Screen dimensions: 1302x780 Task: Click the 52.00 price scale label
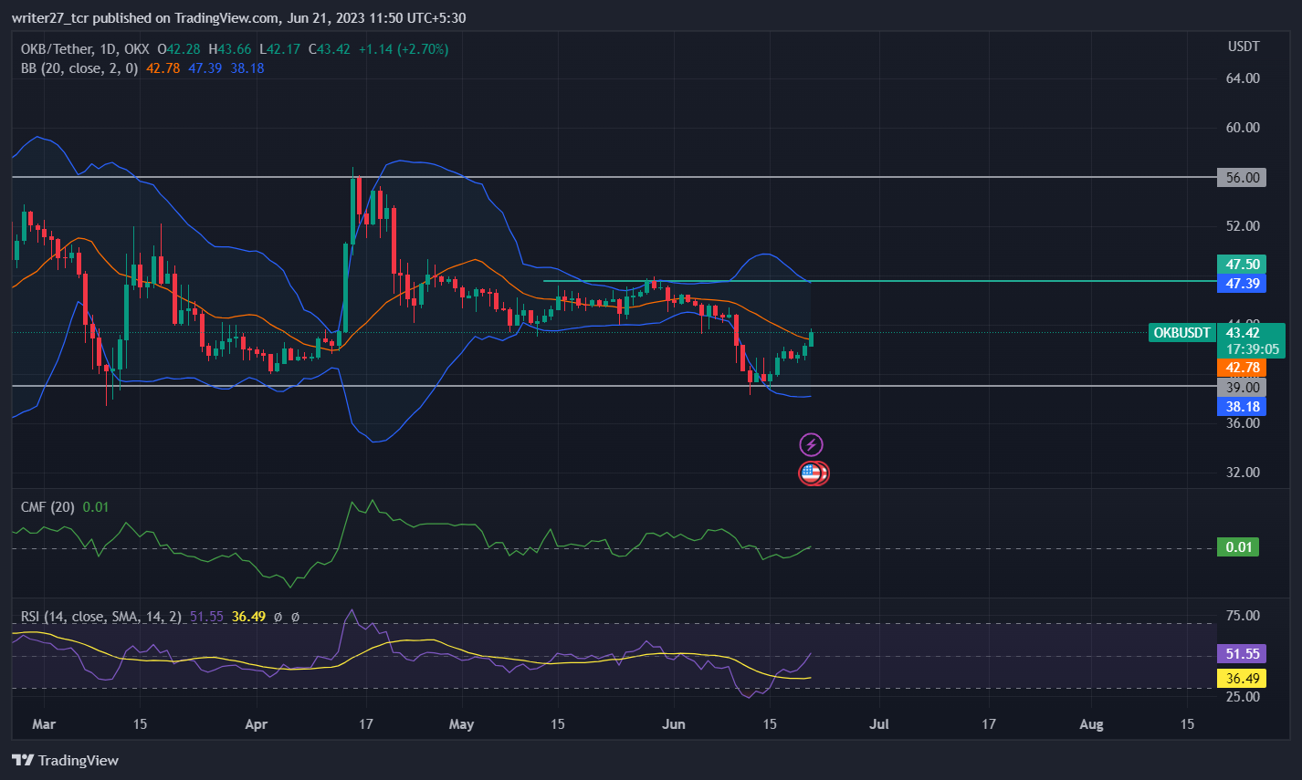(1243, 226)
